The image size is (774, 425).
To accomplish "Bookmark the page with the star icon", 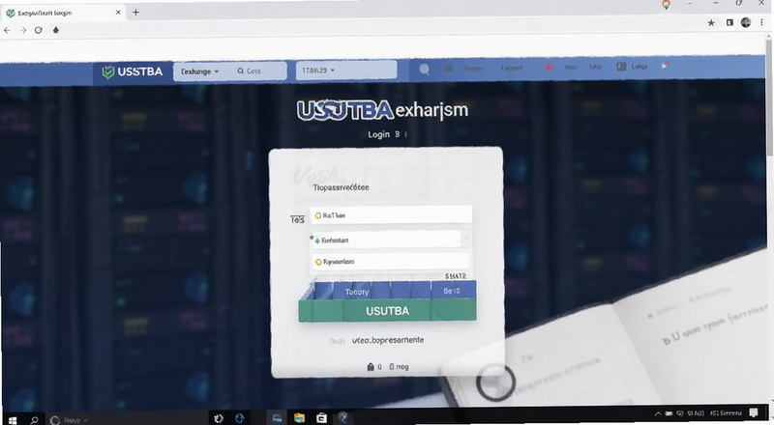I will click(x=711, y=22).
